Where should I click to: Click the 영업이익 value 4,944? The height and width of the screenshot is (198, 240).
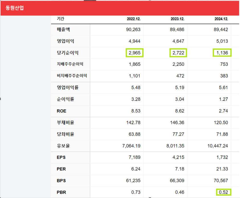point(134,41)
